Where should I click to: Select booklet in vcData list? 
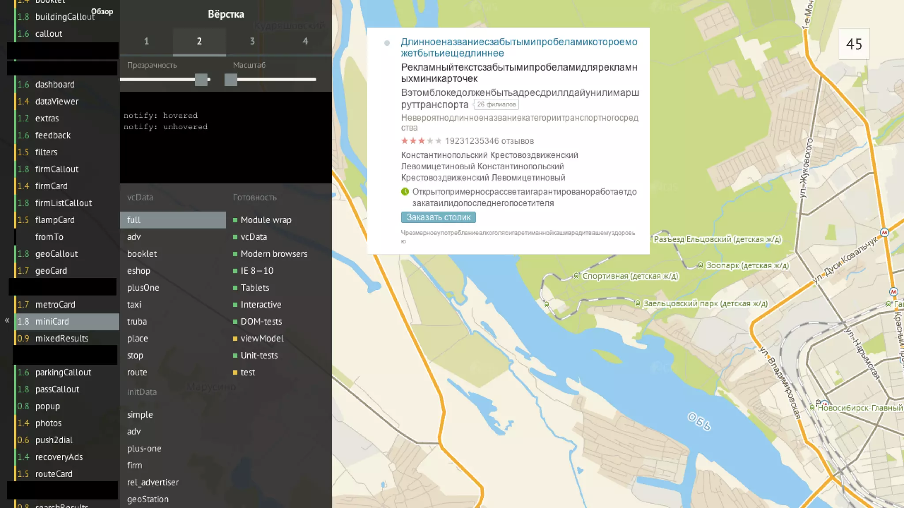click(142, 254)
